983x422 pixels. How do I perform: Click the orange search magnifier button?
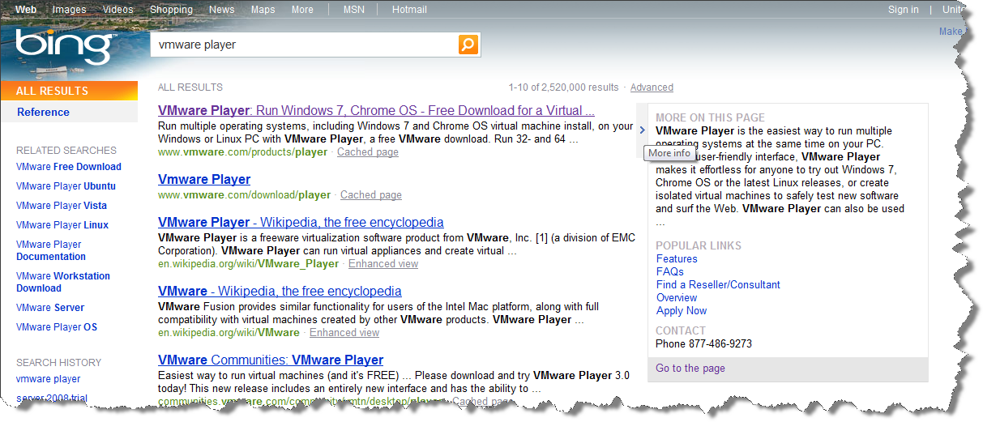click(468, 45)
